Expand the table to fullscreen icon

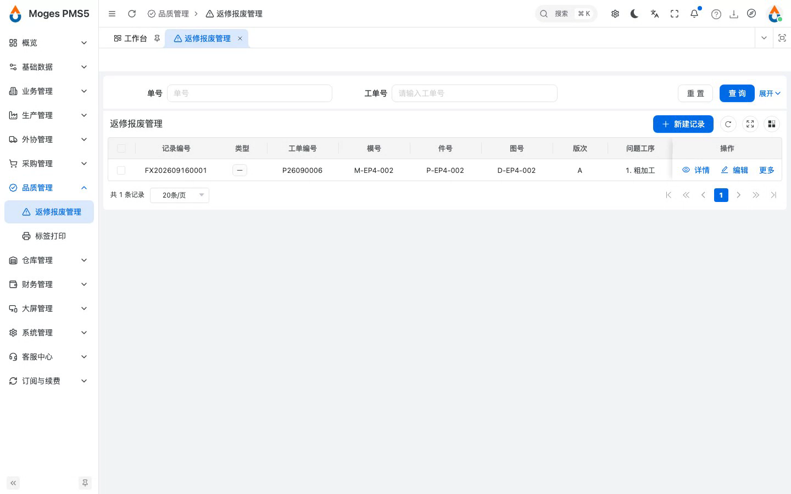[x=750, y=124]
